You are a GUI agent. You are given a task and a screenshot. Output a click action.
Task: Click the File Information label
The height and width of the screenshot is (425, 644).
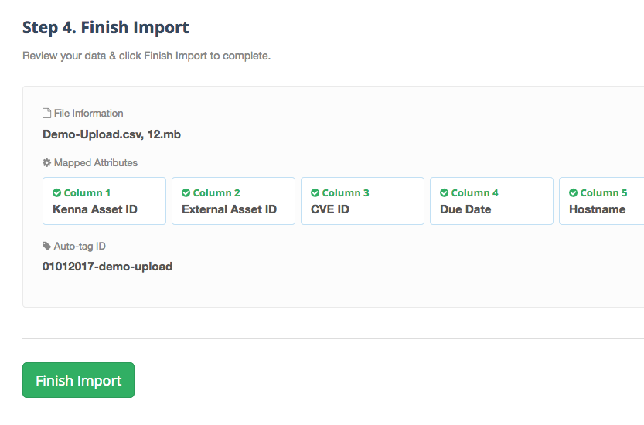point(89,114)
